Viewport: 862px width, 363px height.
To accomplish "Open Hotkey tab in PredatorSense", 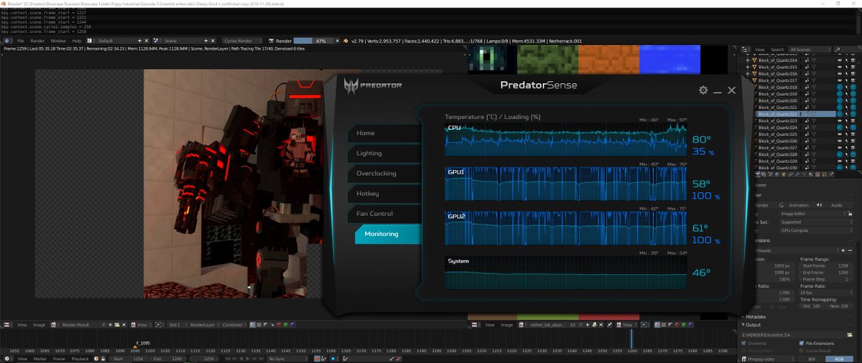I will tap(384, 194).
